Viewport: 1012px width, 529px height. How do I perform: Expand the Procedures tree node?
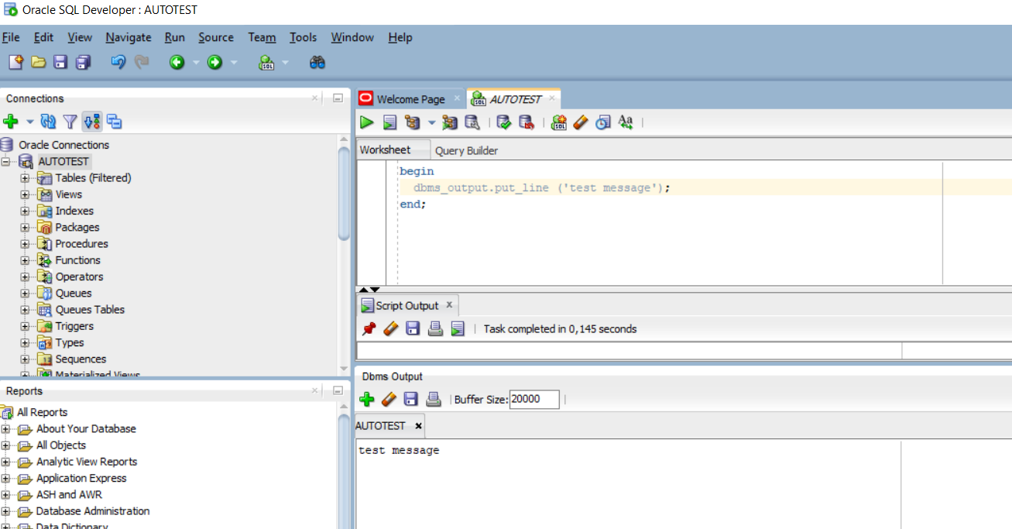(25, 244)
